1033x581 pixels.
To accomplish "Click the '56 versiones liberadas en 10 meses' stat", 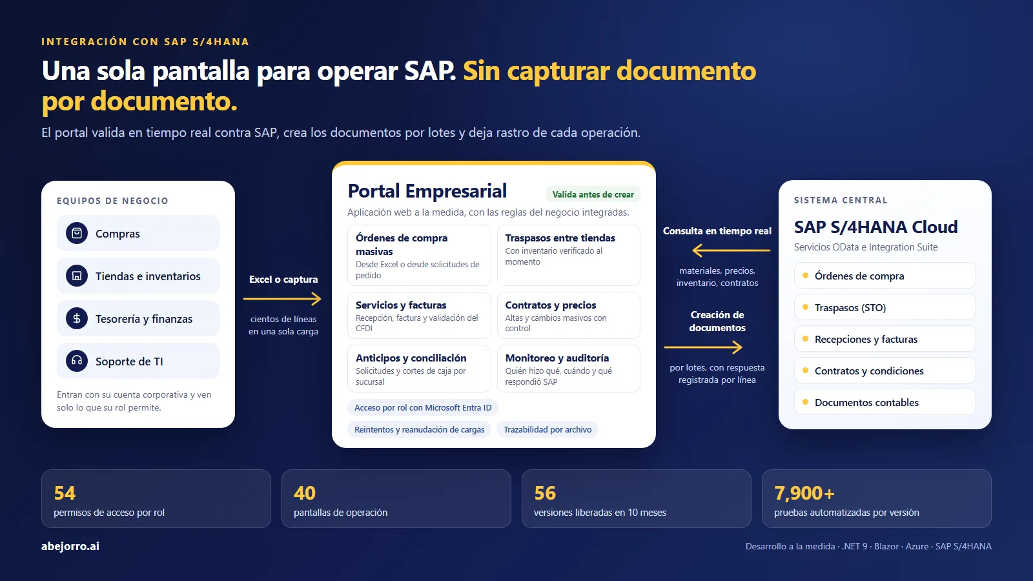I will coord(637,498).
